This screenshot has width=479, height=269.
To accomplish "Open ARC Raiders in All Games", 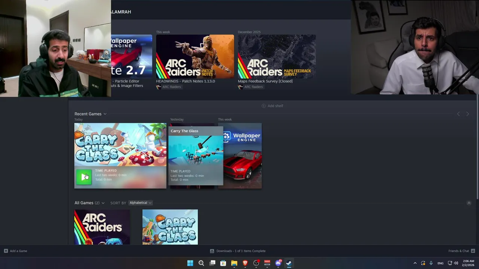I will point(102,227).
